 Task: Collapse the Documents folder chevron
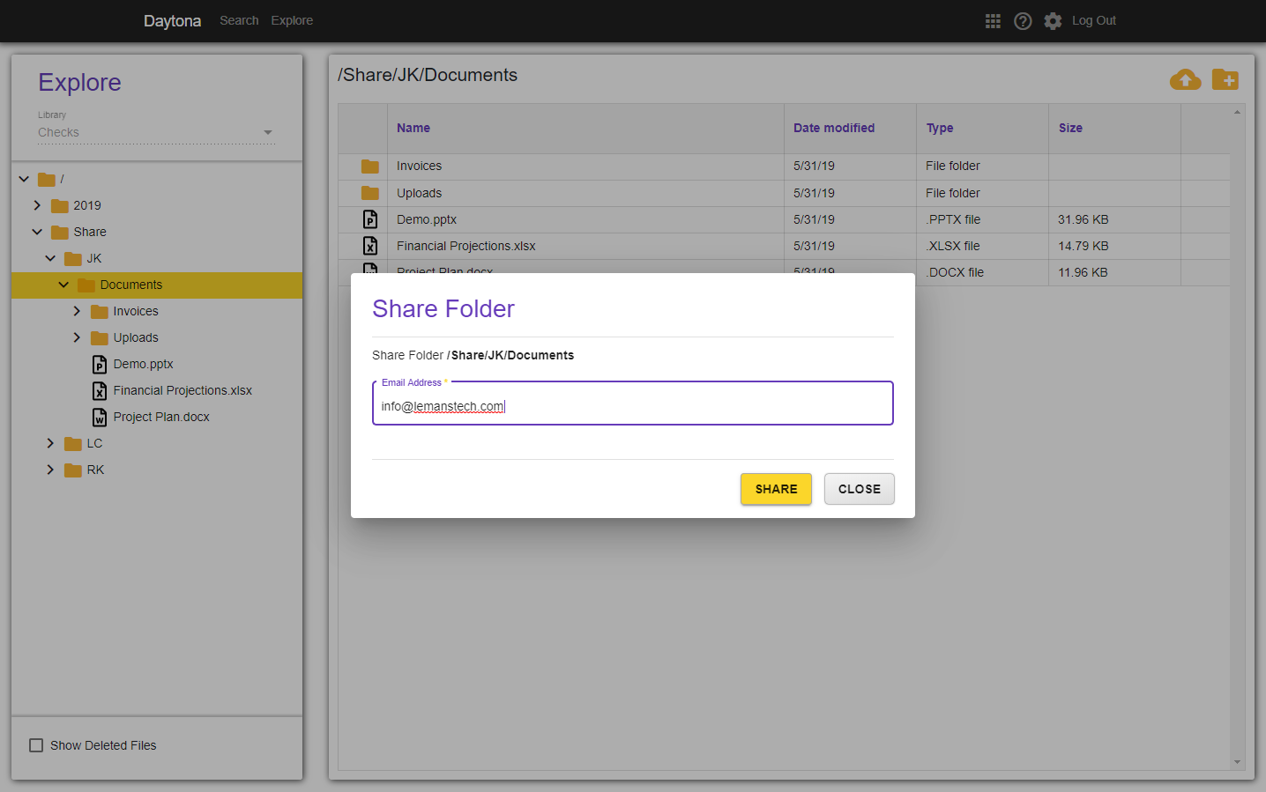click(x=63, y=285)
